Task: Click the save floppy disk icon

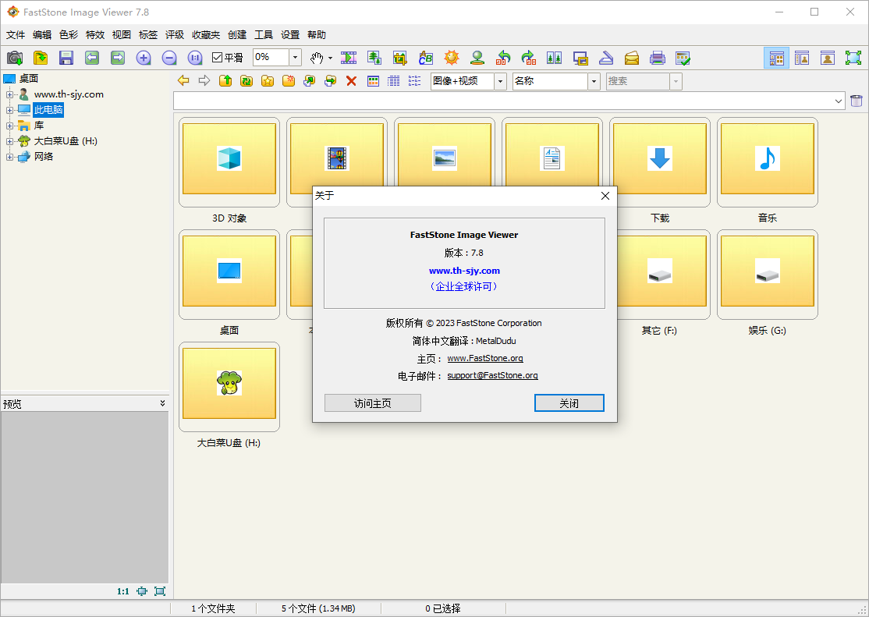Action: pos(66,58)
